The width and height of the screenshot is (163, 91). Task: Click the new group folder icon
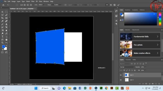tap(153, 84)
